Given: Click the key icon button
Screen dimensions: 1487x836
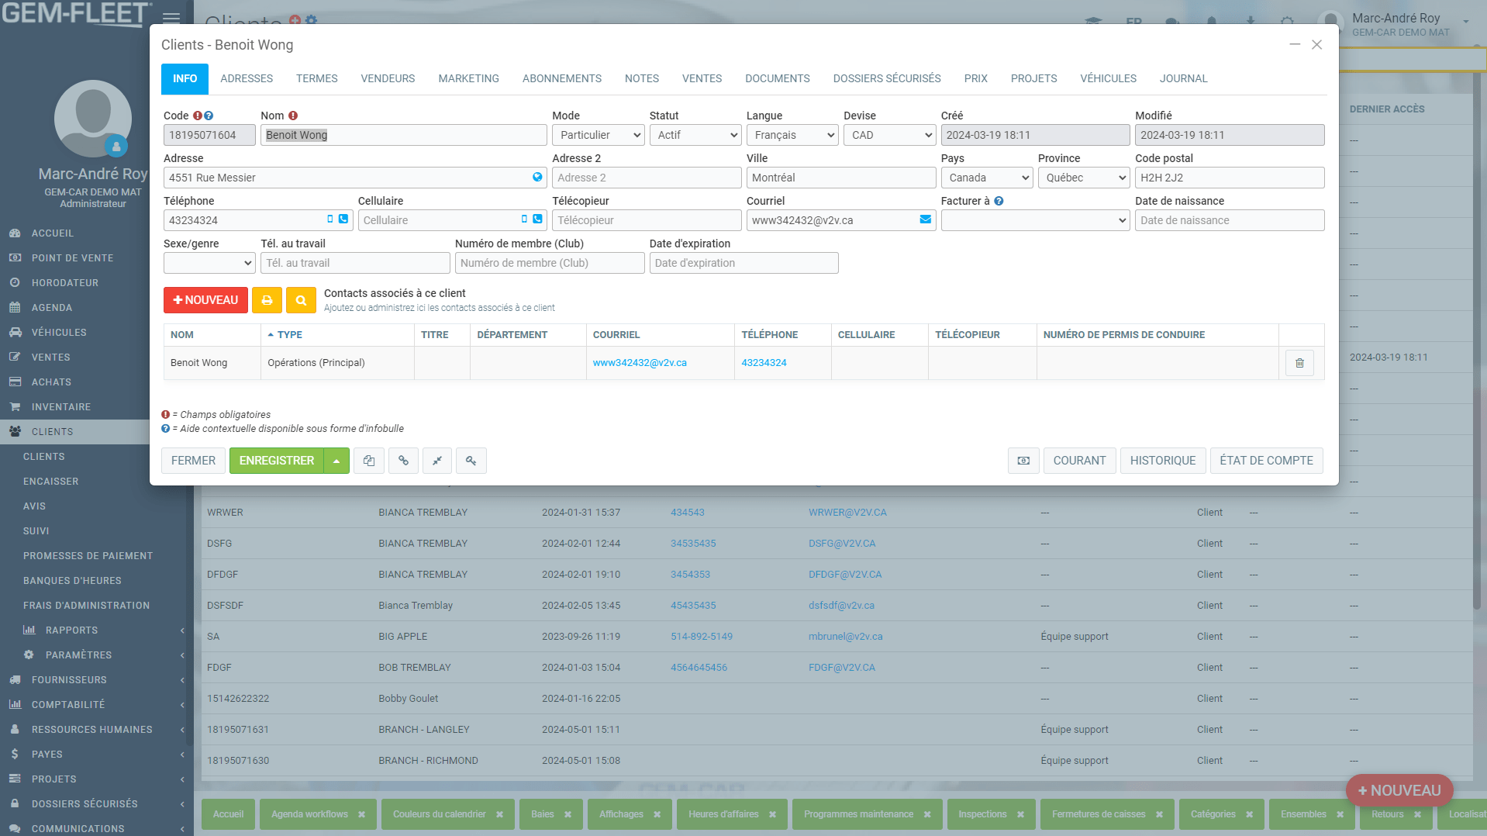Looking at the screenshot, I should click(471, 461).
